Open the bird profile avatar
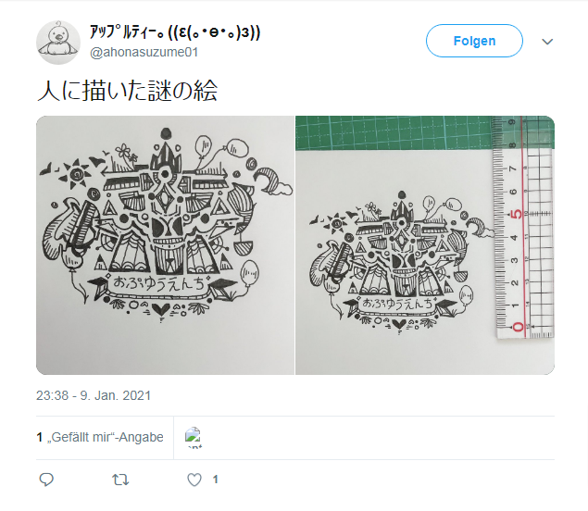 [58, 43]
